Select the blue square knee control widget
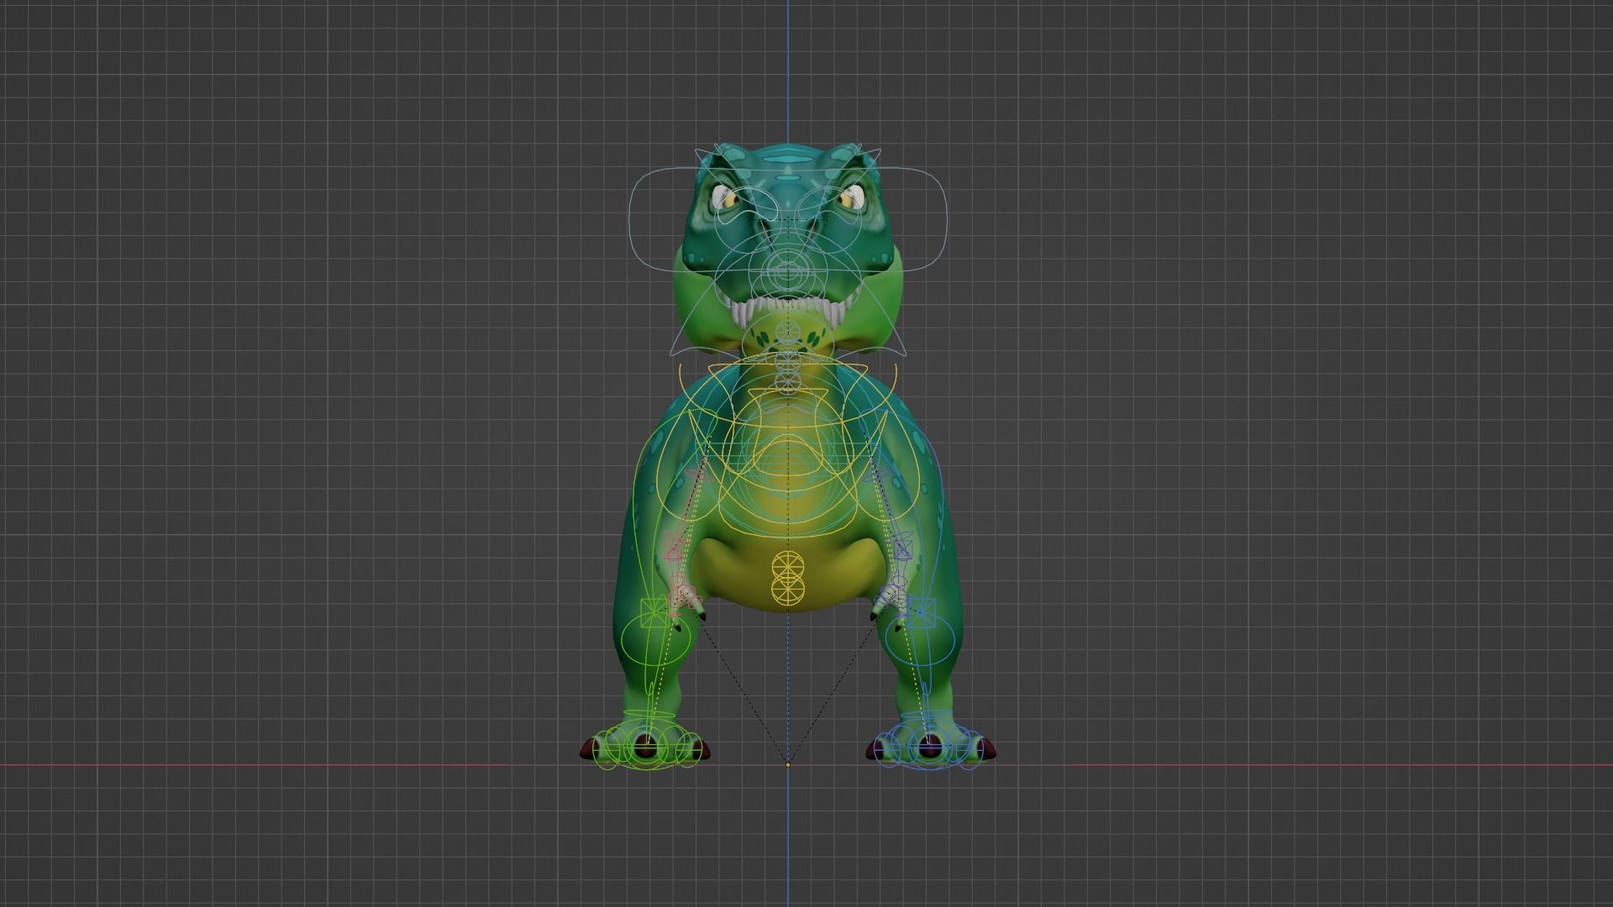The image size is (1613, 907). tap(922, 613)
